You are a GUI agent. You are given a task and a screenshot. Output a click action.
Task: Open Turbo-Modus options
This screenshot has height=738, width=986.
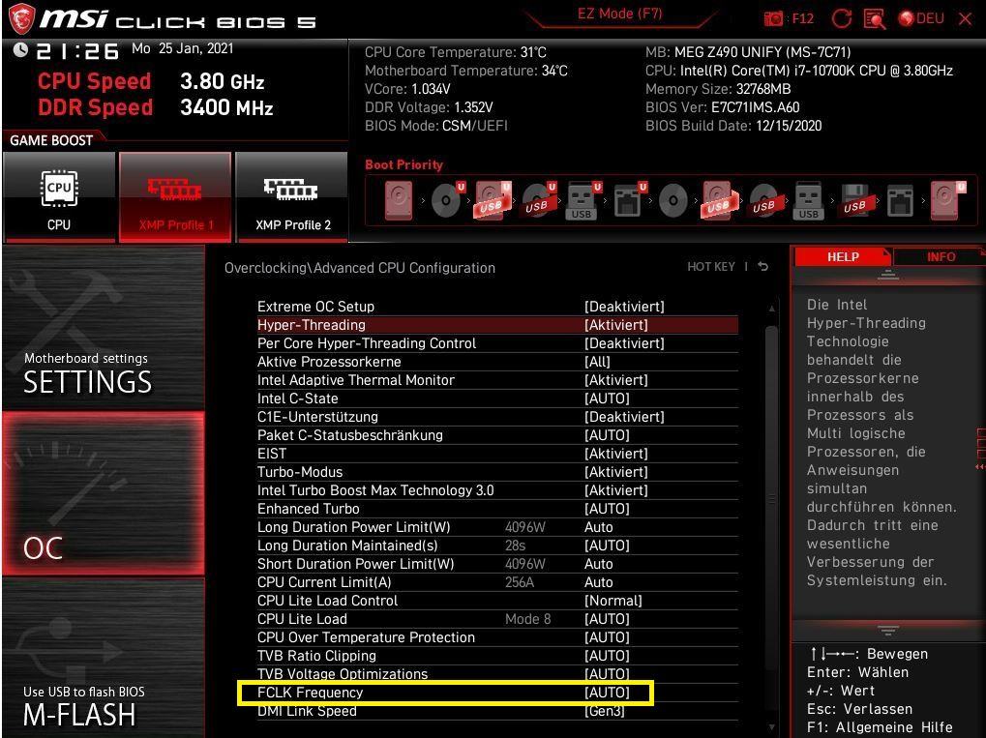coord(496,472)
